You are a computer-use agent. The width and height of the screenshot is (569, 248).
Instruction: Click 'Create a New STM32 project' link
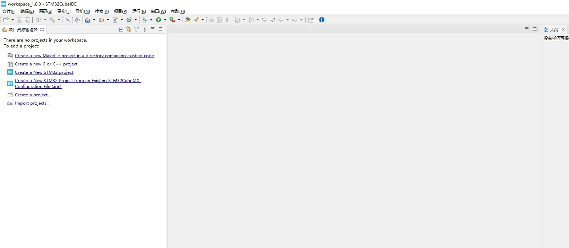(44, 72)
